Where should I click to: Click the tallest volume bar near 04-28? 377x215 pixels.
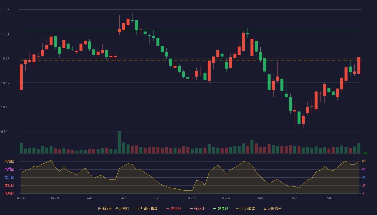[x=119, y=142]
